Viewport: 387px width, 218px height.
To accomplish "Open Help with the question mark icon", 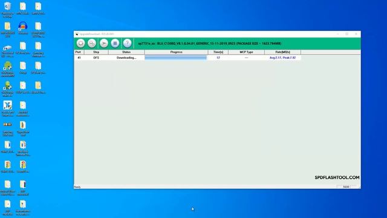I will pyautogui.click(x=127, y=43).
